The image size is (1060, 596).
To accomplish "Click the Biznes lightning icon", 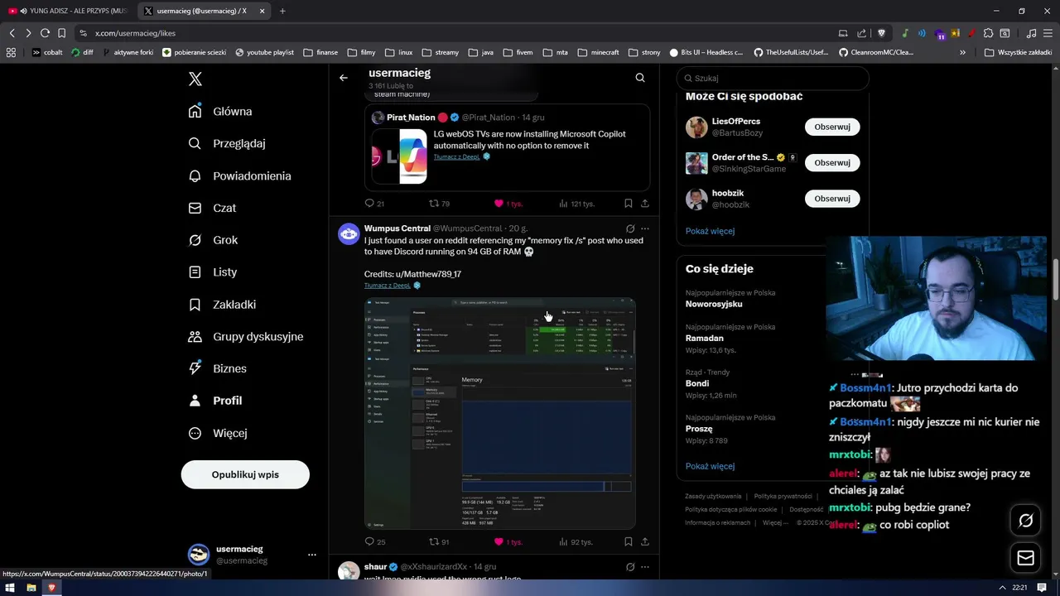I will (x=195, y=368).
